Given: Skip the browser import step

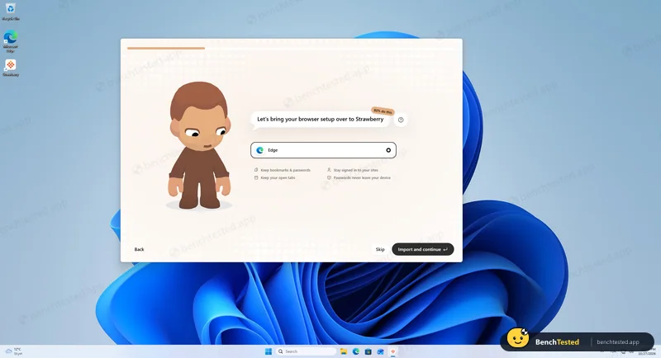Looking at the screenshot, I should click(x=380, y=249).
